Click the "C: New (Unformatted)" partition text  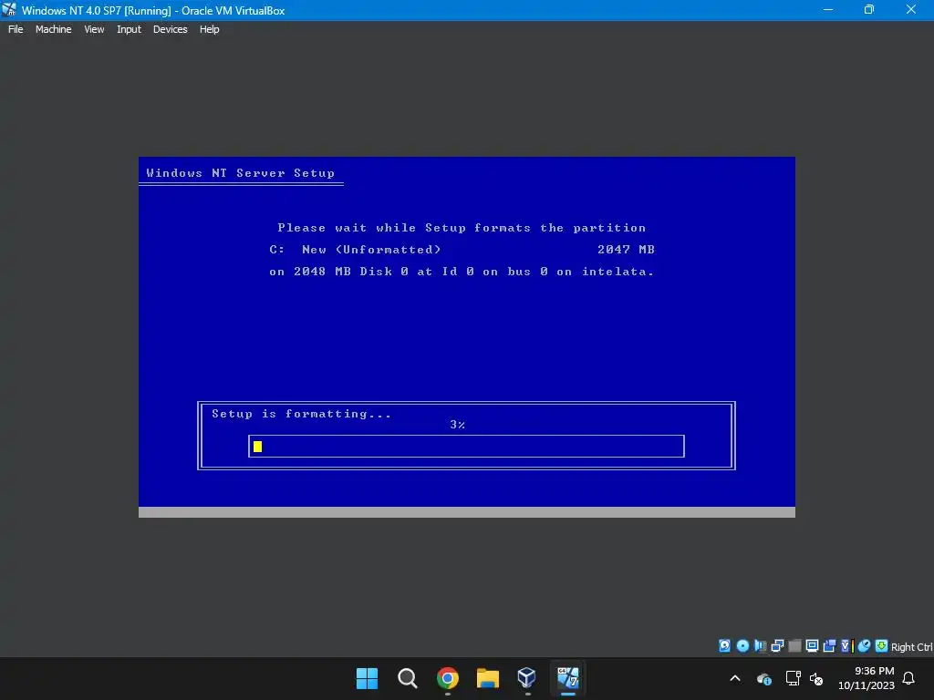(355, 250)
